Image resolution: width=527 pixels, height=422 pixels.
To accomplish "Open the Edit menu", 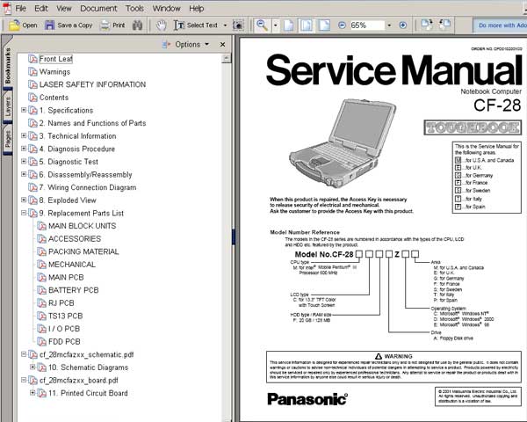I will coord(41,9).
